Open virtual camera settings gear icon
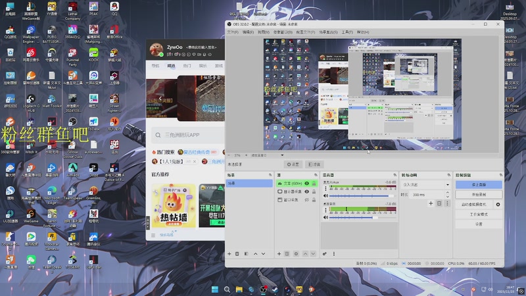 498,205
